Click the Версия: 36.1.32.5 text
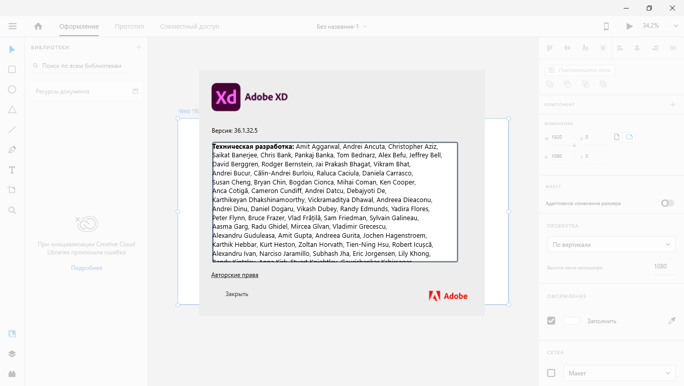This screenshot has width=684, height=386. (234, 131)
